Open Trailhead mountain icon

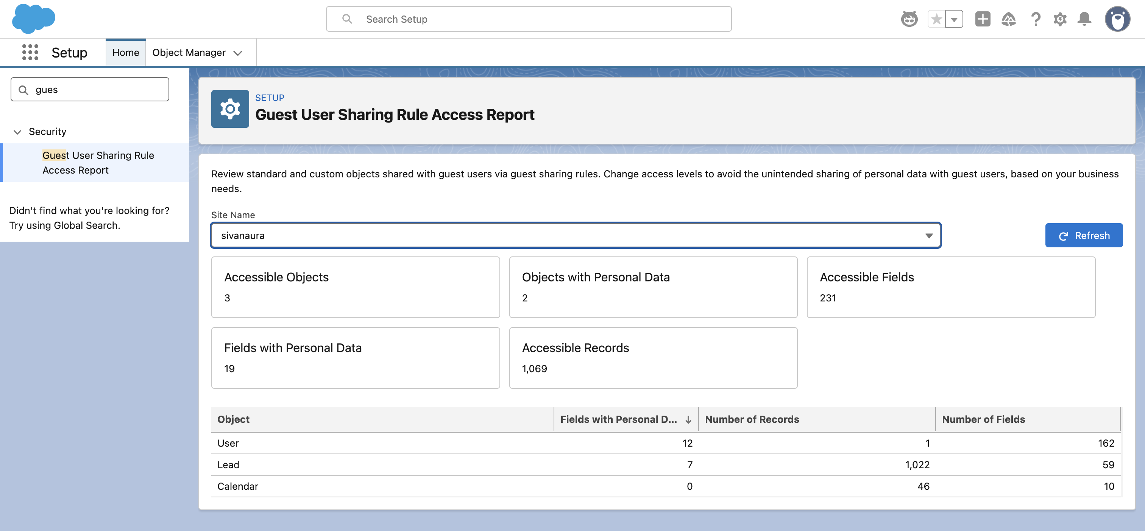1009,19
